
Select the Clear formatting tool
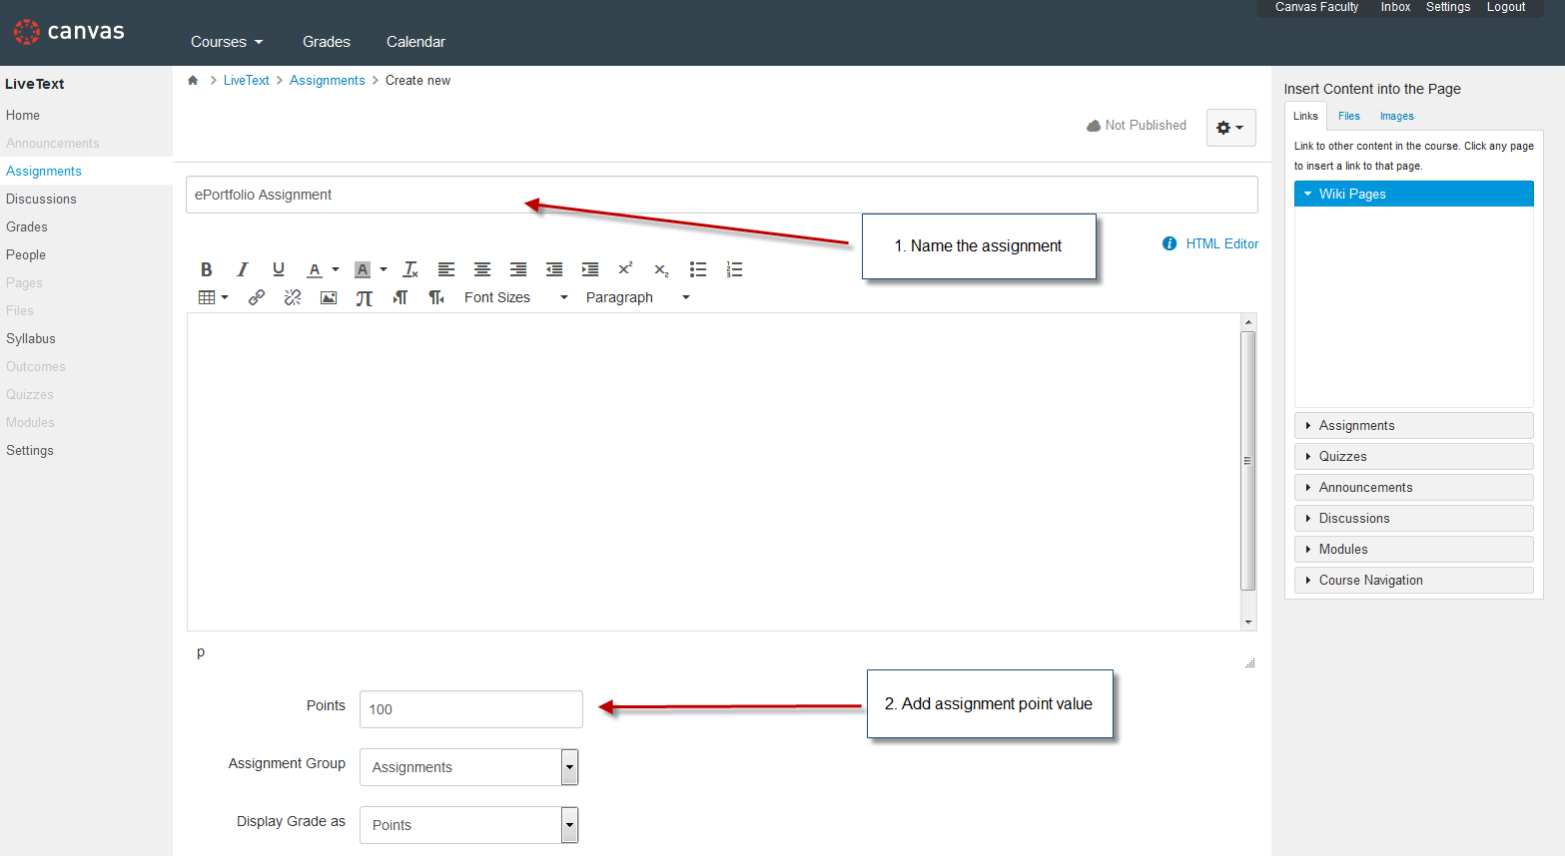409,269
